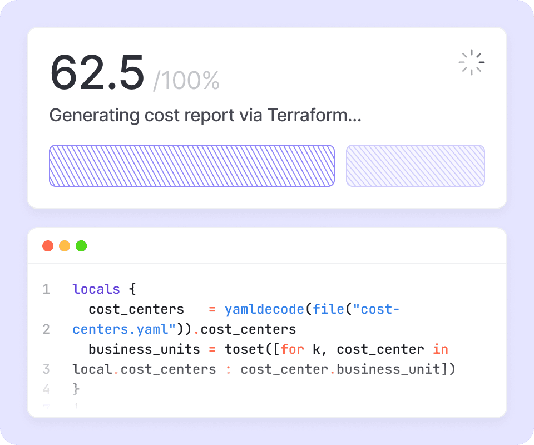The height and width of the screenshot is (445, 534).
Task: Click the unfilled lighter progress segment
Action: pos(415,166)
